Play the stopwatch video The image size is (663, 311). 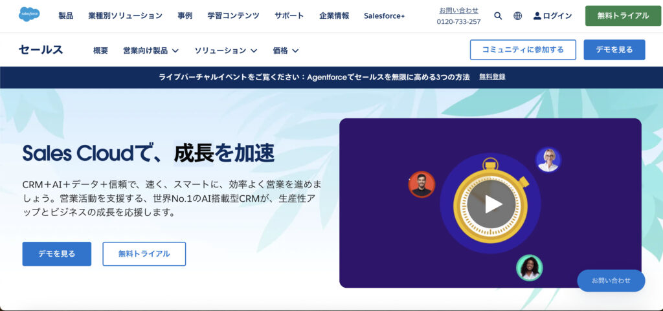click(491, 204)
